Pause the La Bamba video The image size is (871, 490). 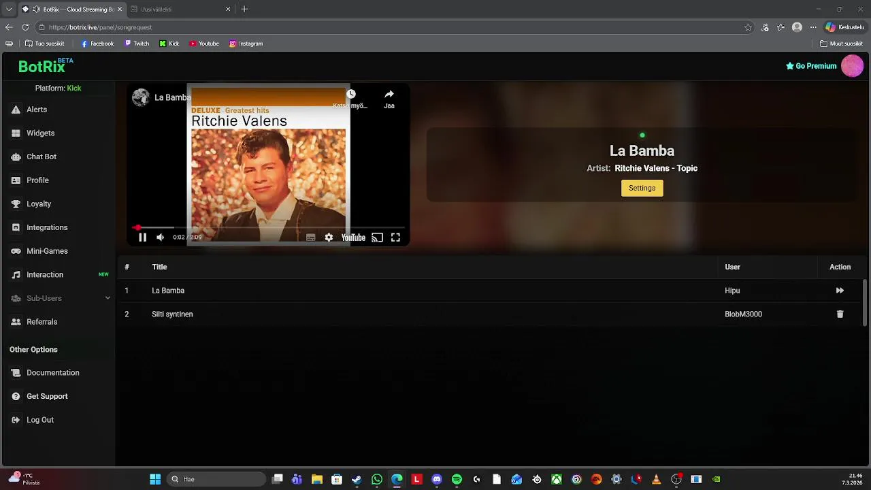tap(142, 238)
